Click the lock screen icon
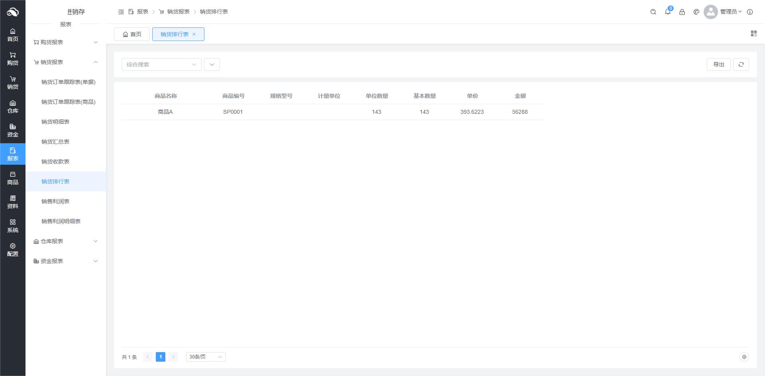 pos(682,12)
